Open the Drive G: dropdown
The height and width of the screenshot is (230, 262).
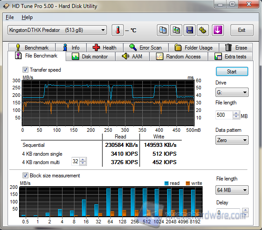232,92
